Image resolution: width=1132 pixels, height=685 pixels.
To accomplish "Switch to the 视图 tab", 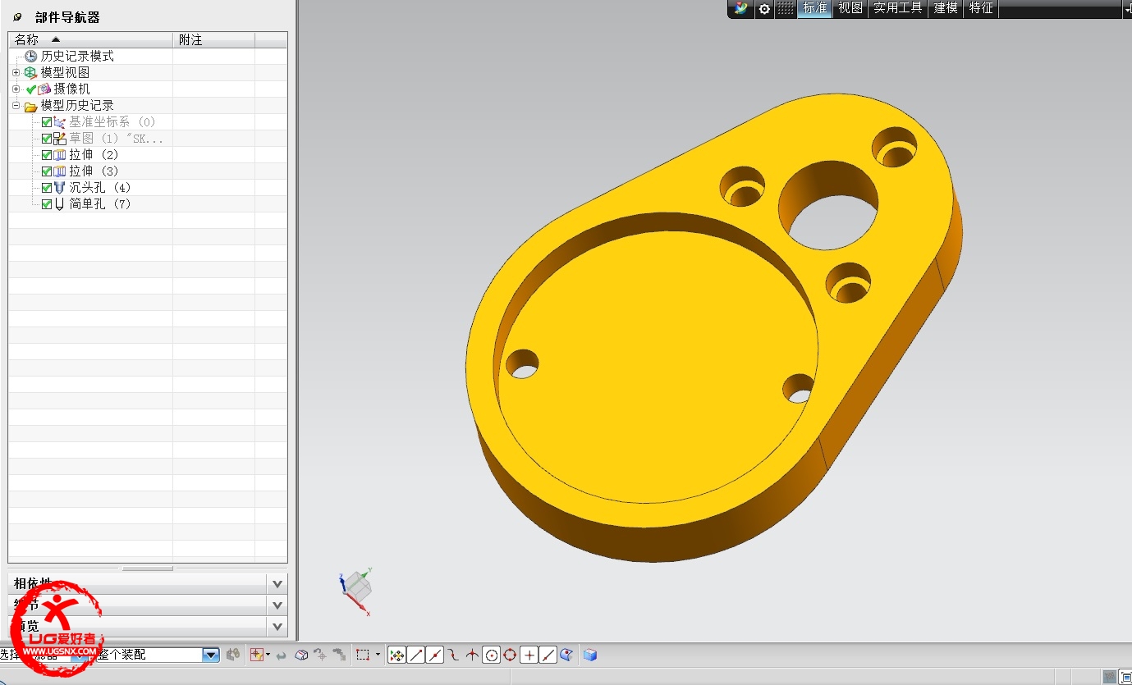I will pyautogui.click(x=850, y=8).
